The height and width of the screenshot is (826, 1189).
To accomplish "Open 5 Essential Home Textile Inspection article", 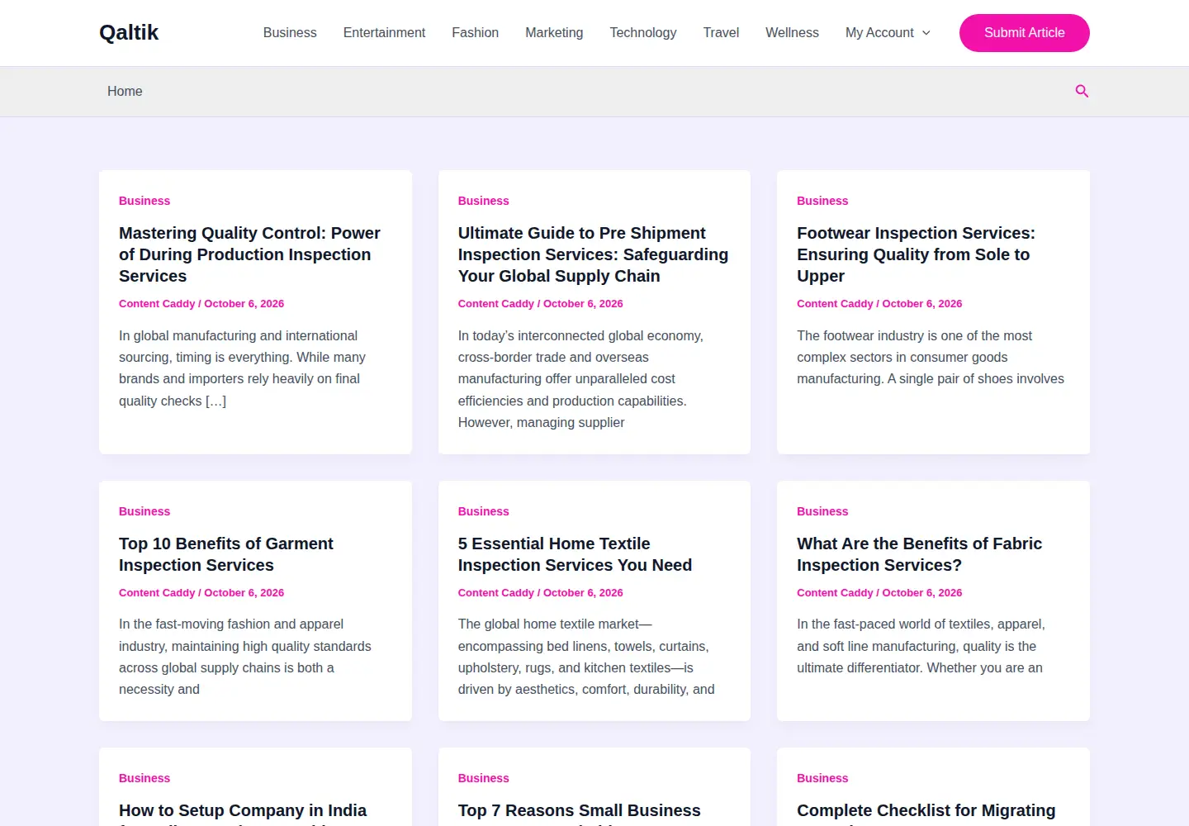I will point(575,554).
